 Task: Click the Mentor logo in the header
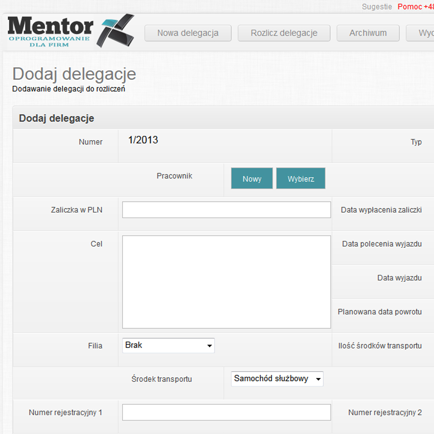coord(69,31)
